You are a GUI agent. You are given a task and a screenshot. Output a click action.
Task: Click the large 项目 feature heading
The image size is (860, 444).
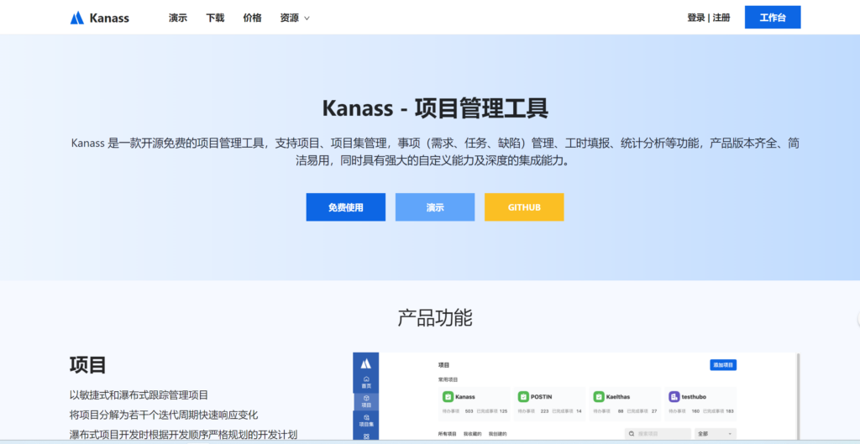click(87, 364)
